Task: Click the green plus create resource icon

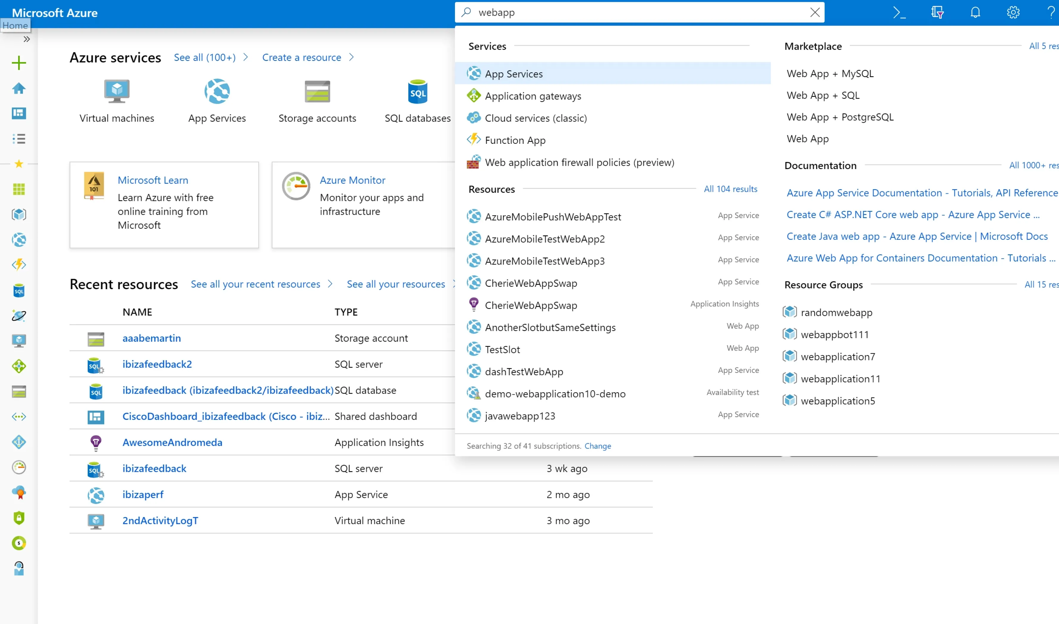Action: point(19,63)
